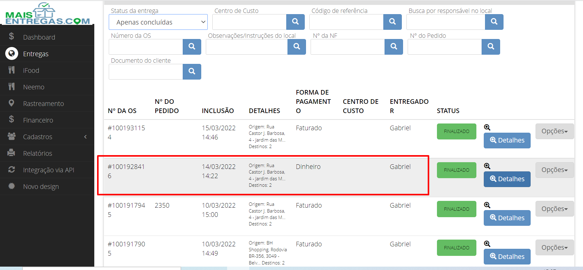The height and width of the screenshot is (270, 583).
Task: Go to Financeiro in the sidebar
Action: pyautogui.click(x=47, y=120)
